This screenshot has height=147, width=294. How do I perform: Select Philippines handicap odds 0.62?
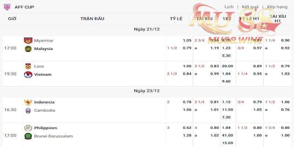coord(187,128)
